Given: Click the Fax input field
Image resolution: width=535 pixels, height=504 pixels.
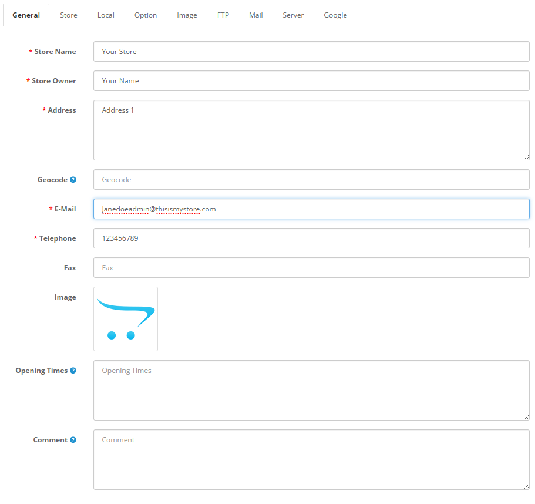Looking at the screenshot, I should click(311, 267).
